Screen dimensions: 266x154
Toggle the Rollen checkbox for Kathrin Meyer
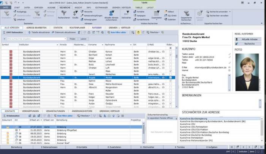[170, 81]
